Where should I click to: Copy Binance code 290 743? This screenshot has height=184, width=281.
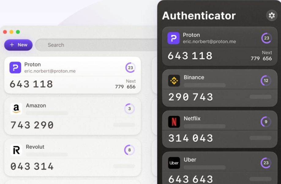point(191,97)
